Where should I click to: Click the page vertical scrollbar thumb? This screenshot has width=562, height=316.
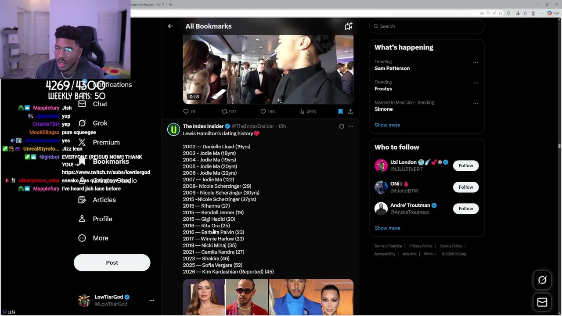(559, 146)
